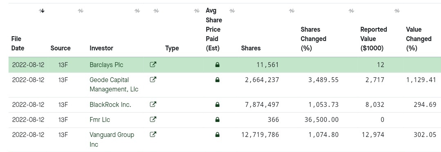Select shares value 2,664,237
This screenshot has width=441, height=152.
262,80
